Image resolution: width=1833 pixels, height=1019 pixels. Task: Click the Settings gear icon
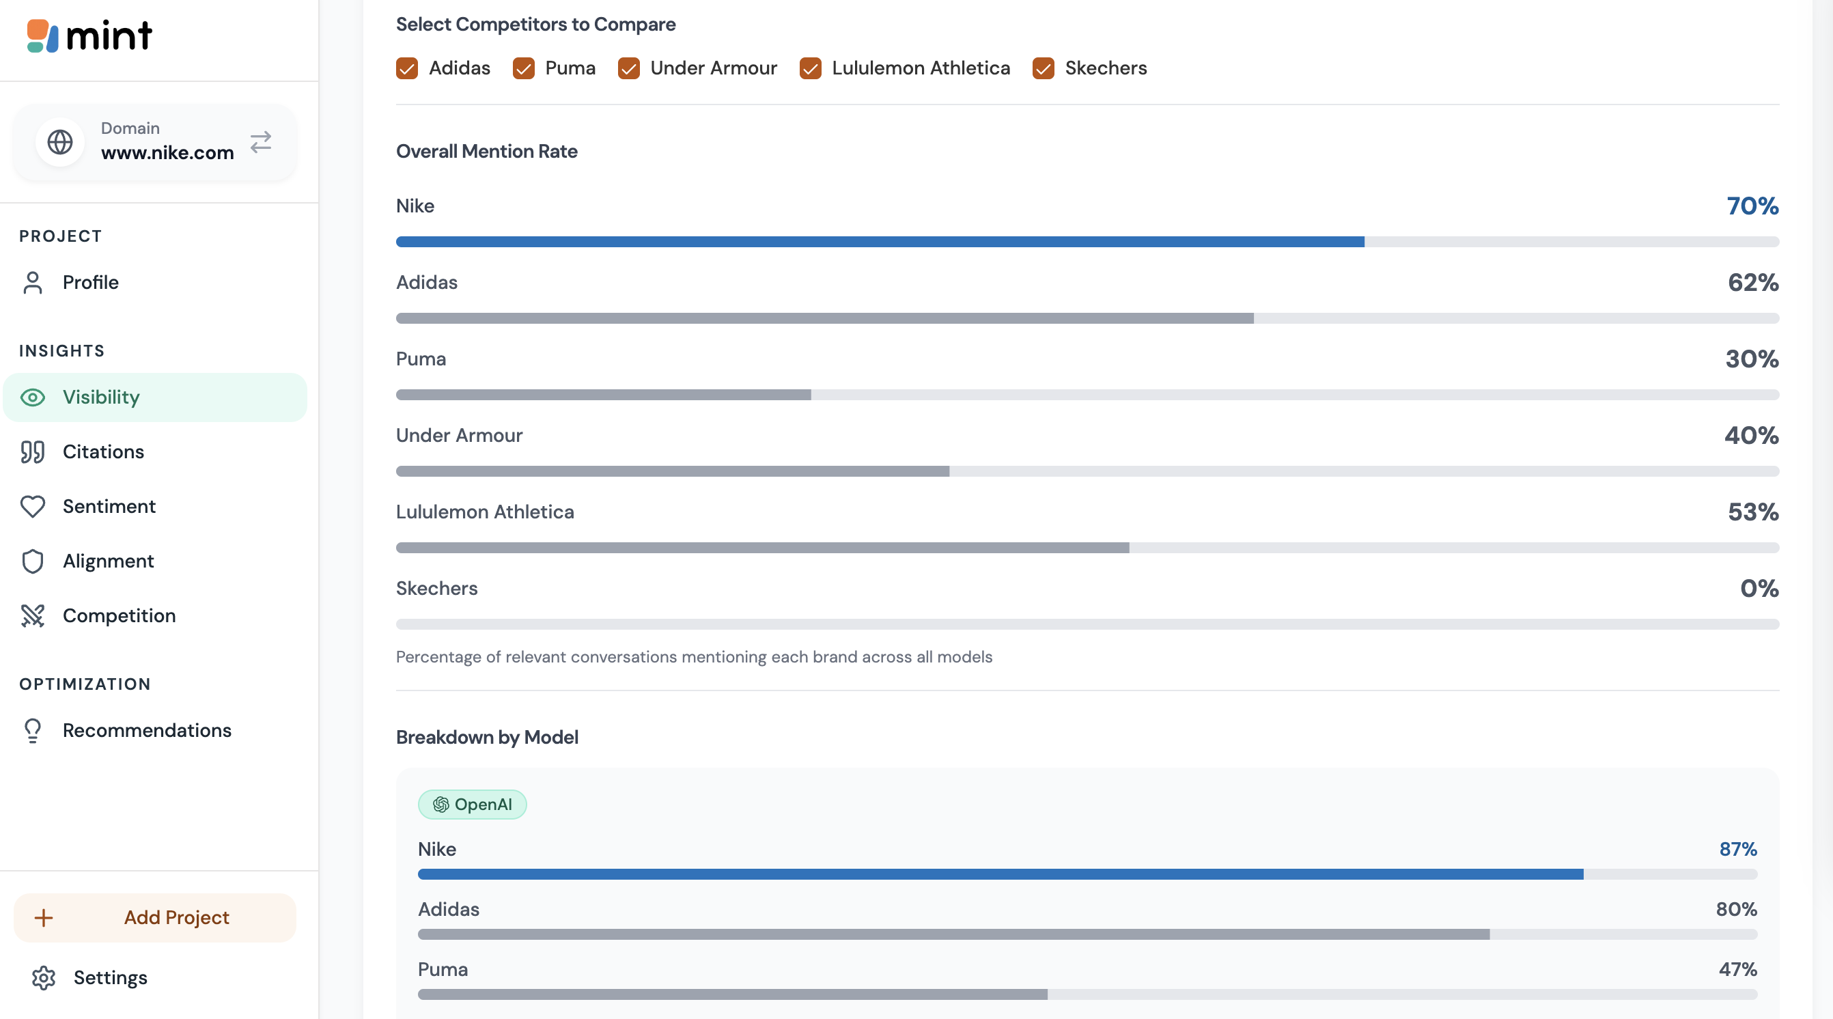point(44,979)
